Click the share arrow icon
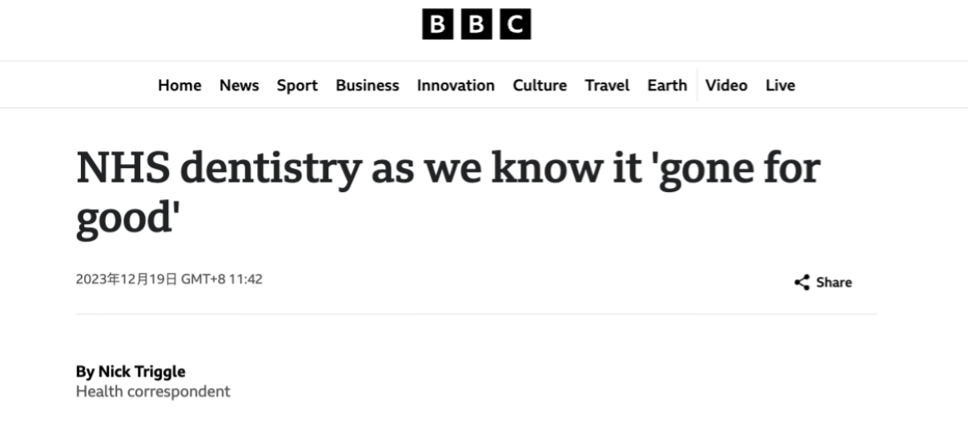 point(801,282)
